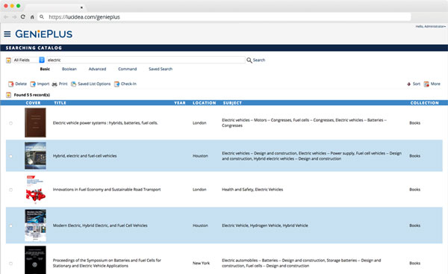The width and height of the screenshot is (448, 274).
Task: Open title Electric vehicle power systems
Action: pyautogui.click(x=105, y=123)
